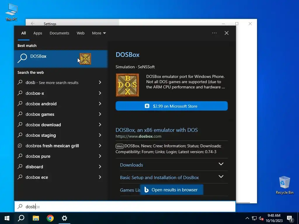The height and width of the screenshot is (224, 299).
Task: Select the 'dosbox games' suggestion text
Action: pos(40,114)
